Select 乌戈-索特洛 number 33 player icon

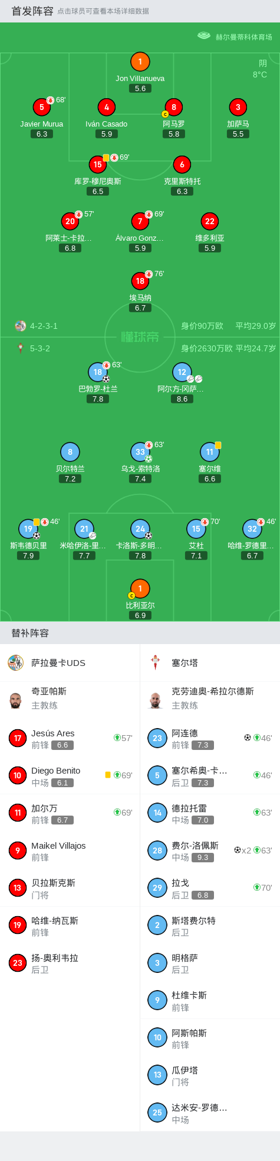click(x=140, y=452)
